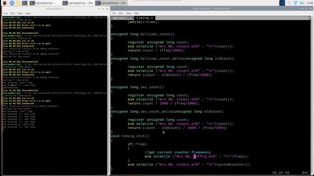
Task: Click 'unsigned long millisec_count_delta' function line
Action: [x=172, y=59]
